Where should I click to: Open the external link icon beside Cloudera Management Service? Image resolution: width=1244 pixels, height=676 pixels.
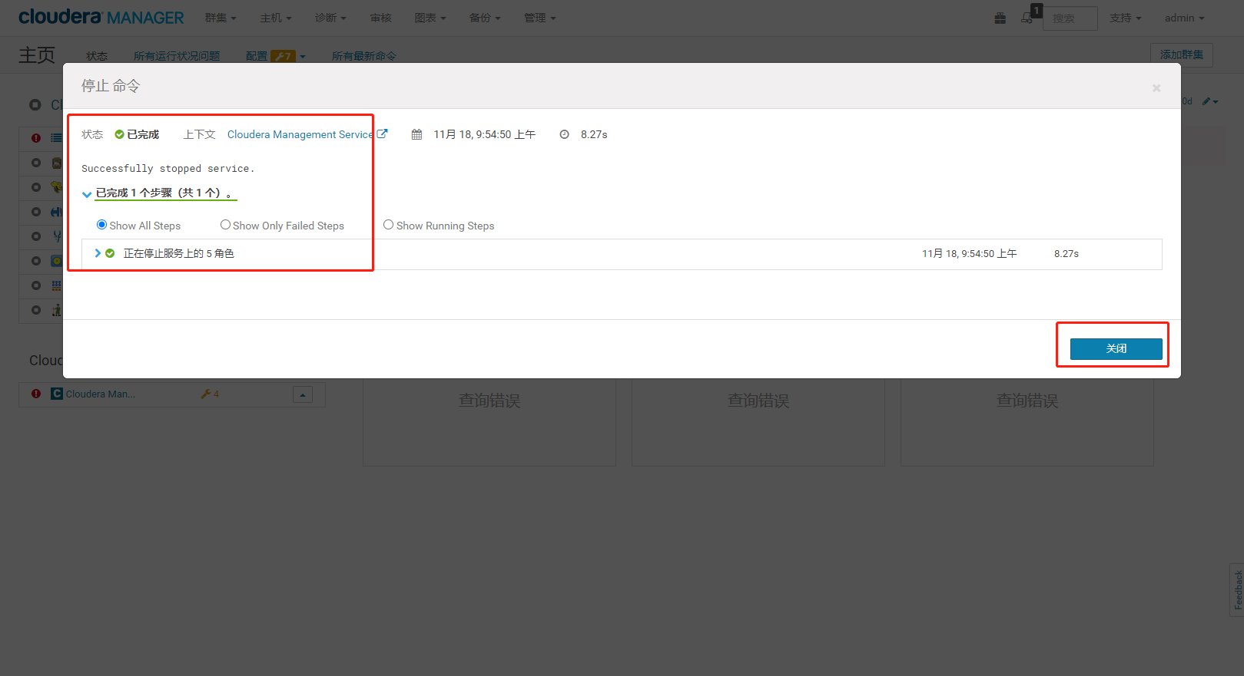point(382,134)
